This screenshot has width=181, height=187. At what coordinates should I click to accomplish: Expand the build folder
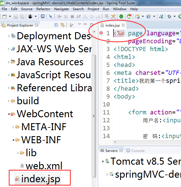tap(9, 101)
